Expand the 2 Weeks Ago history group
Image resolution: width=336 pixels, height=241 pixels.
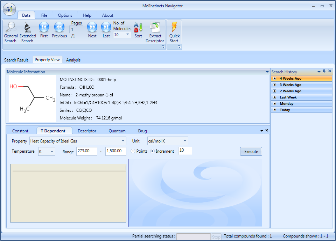pyautogui.click(x=274, y=91)
